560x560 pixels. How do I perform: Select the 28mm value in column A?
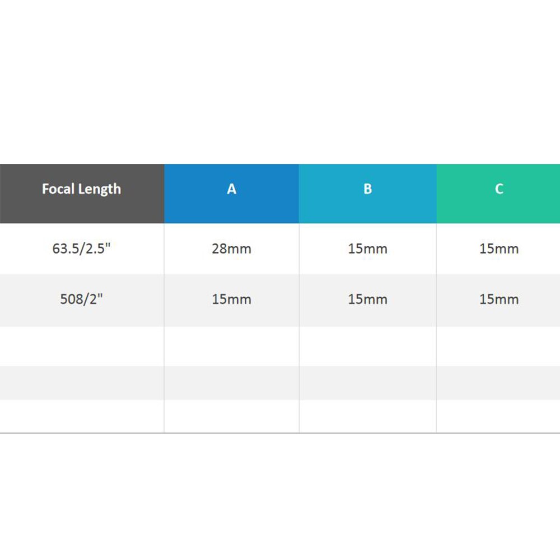[231, 249]
